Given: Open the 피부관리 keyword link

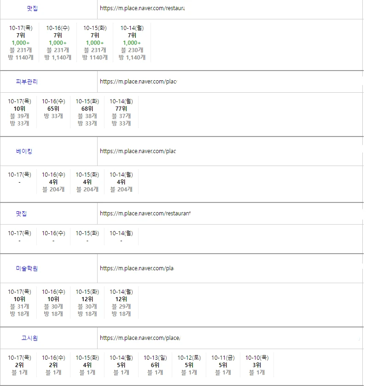Looking at the screenshot, I should tap(27, 82).
